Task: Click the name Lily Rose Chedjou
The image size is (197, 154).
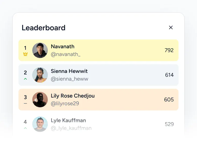Action: [x=73, y=96]
